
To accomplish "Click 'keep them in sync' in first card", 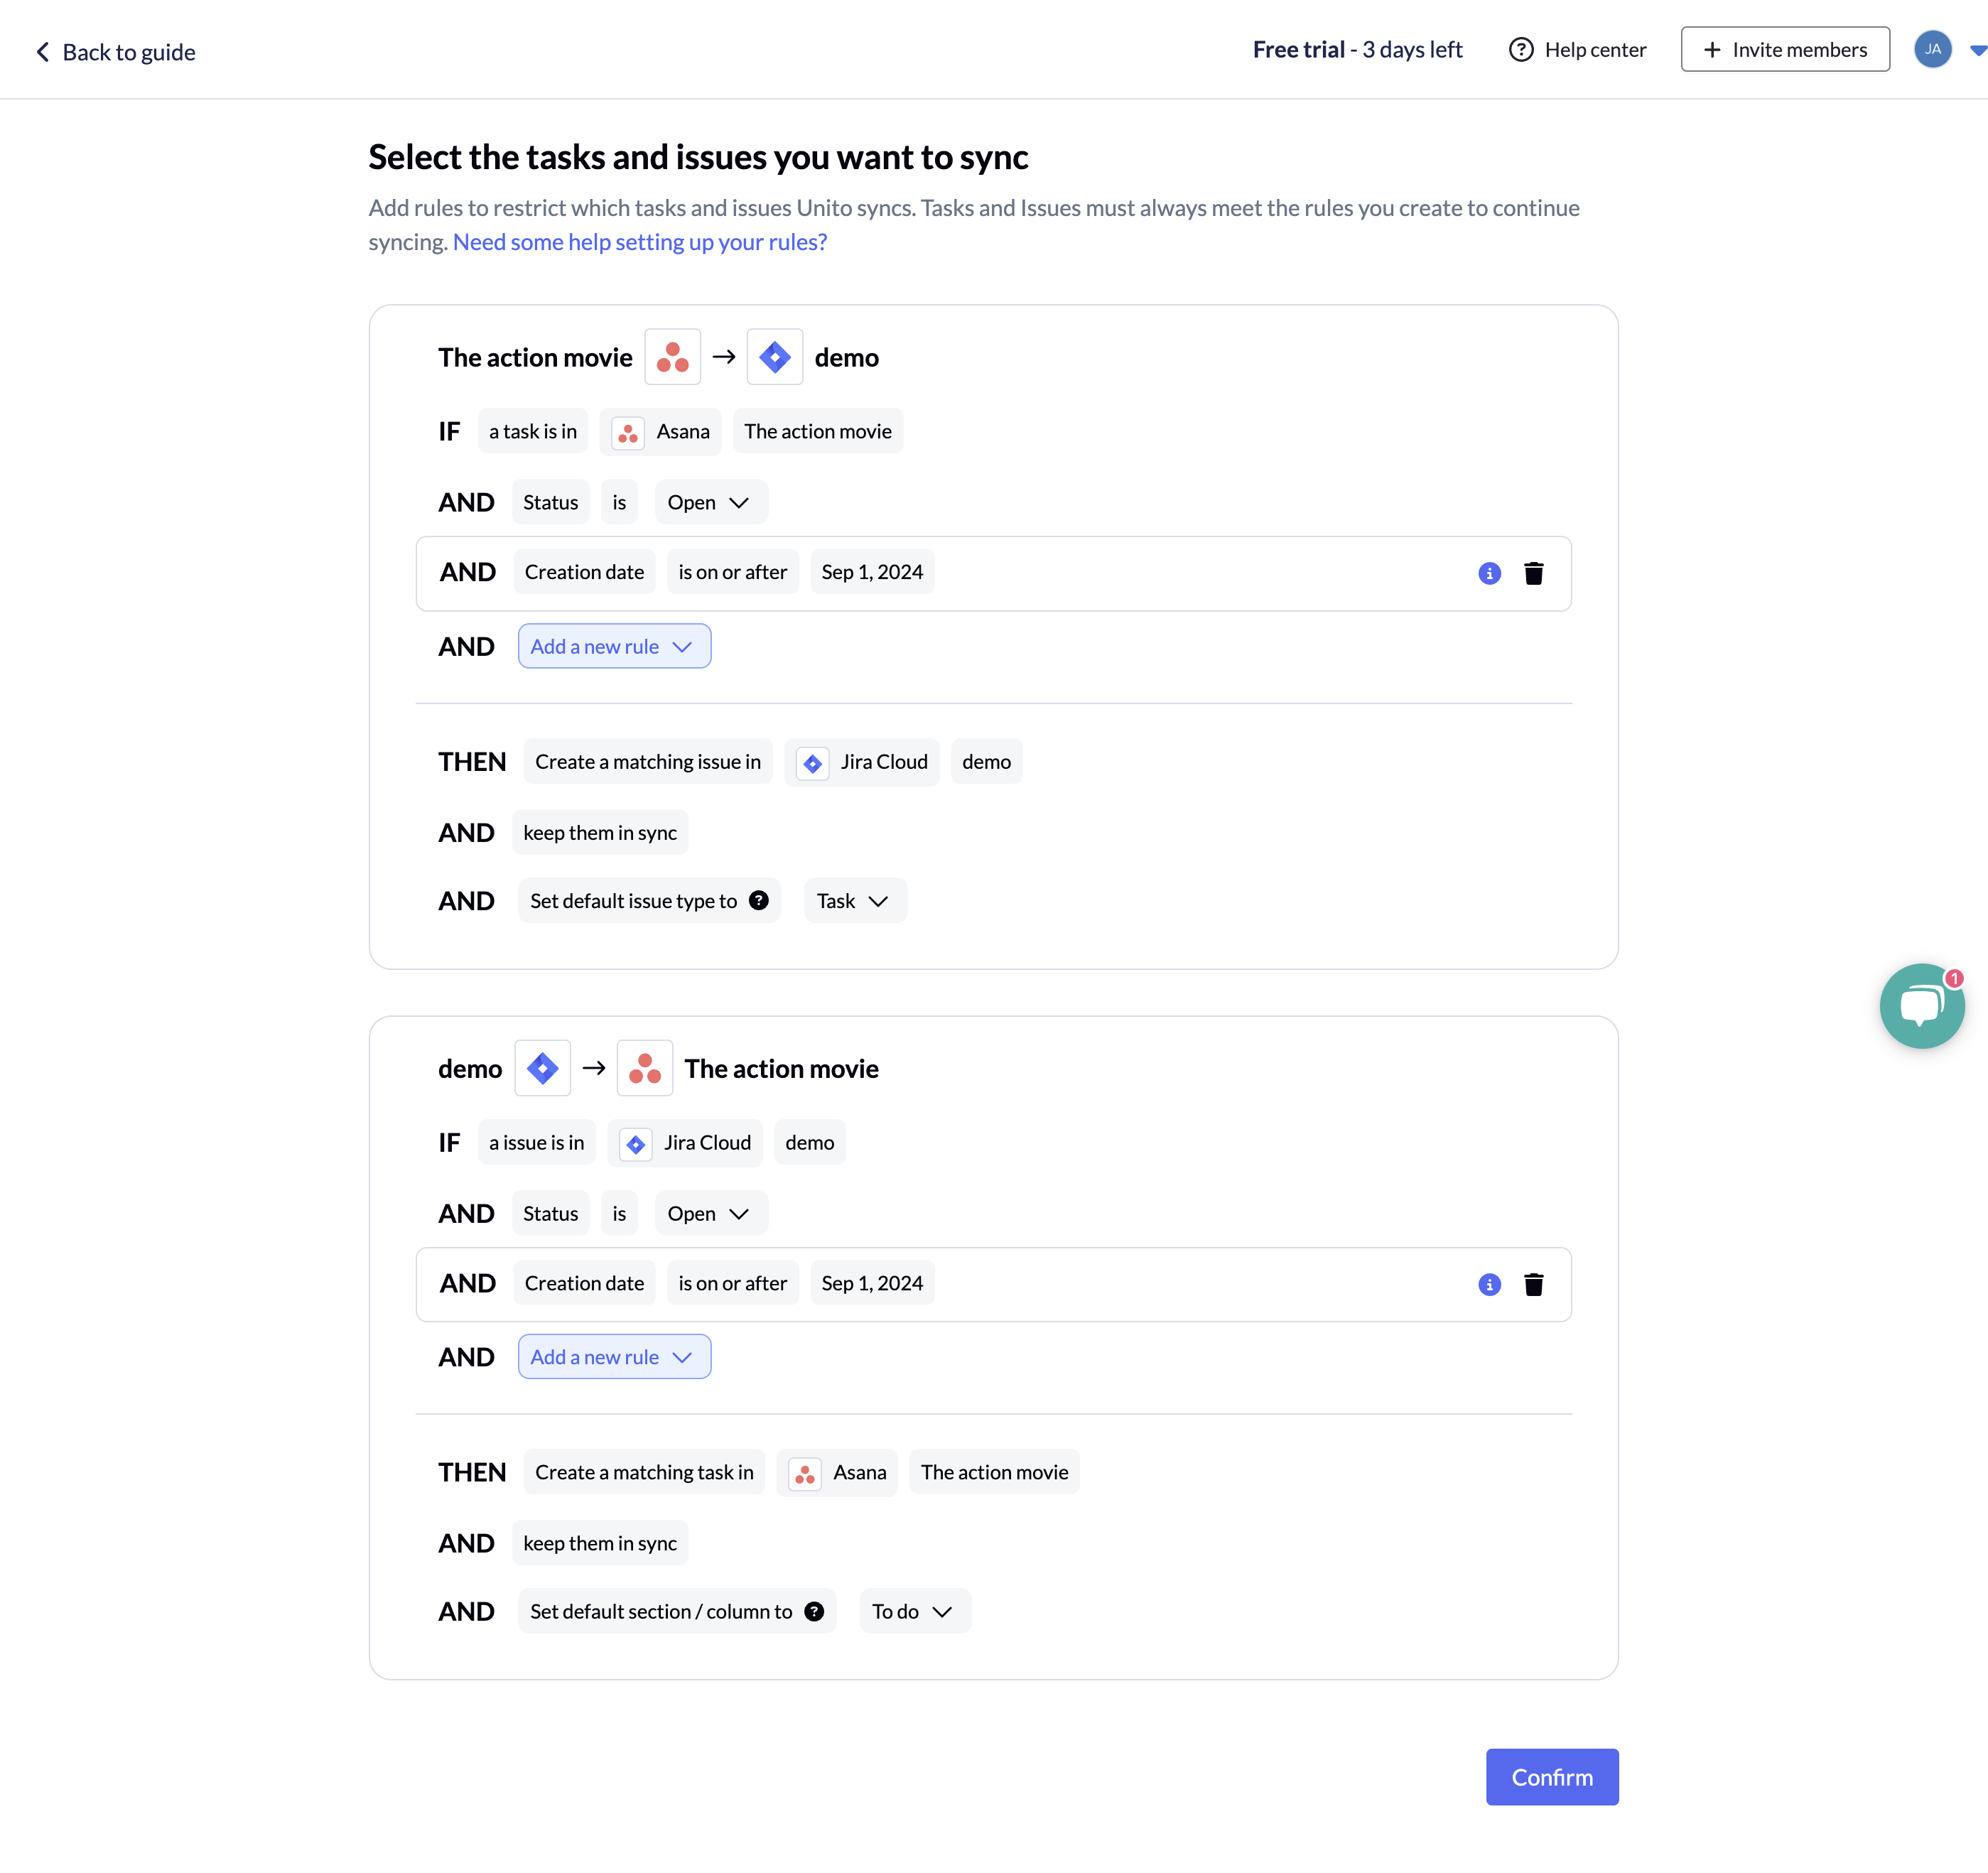I will coord(600,833).
